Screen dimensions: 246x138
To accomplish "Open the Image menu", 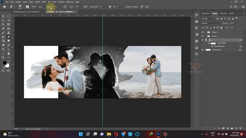I will (x=18, y=2).
